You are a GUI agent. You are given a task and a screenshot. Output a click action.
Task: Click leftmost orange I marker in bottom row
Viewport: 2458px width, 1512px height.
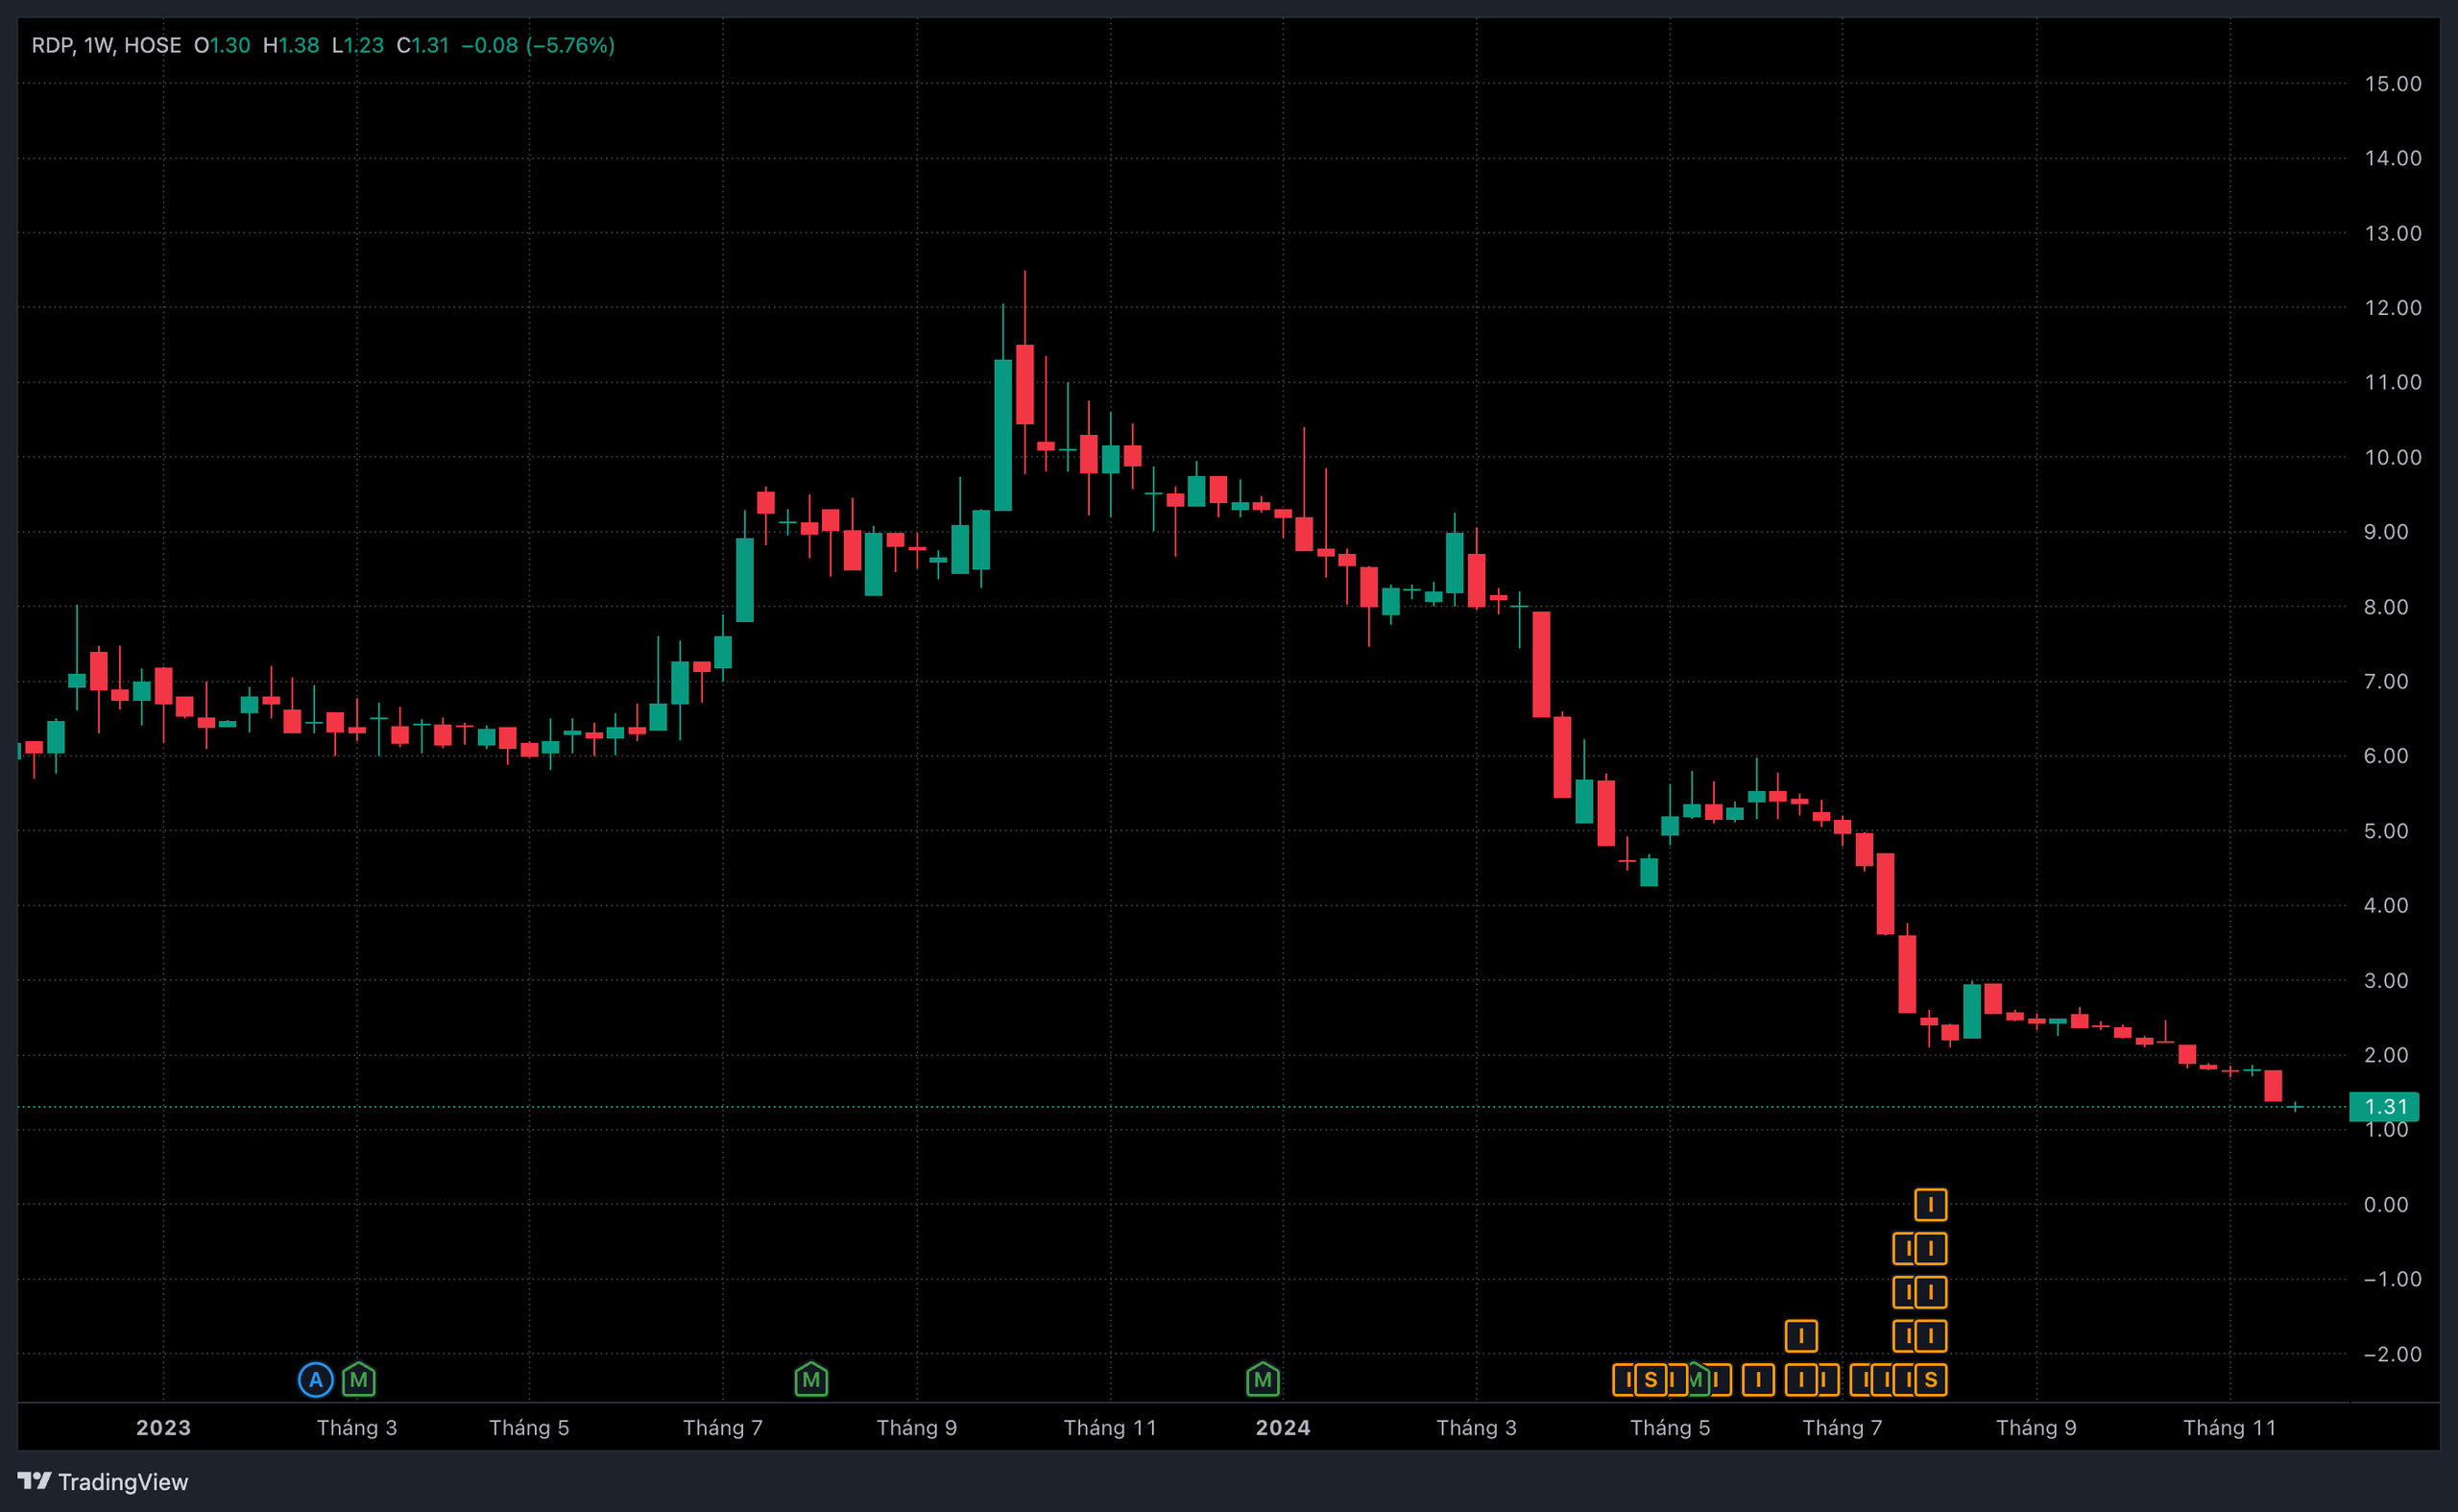coord(1624,1380)
